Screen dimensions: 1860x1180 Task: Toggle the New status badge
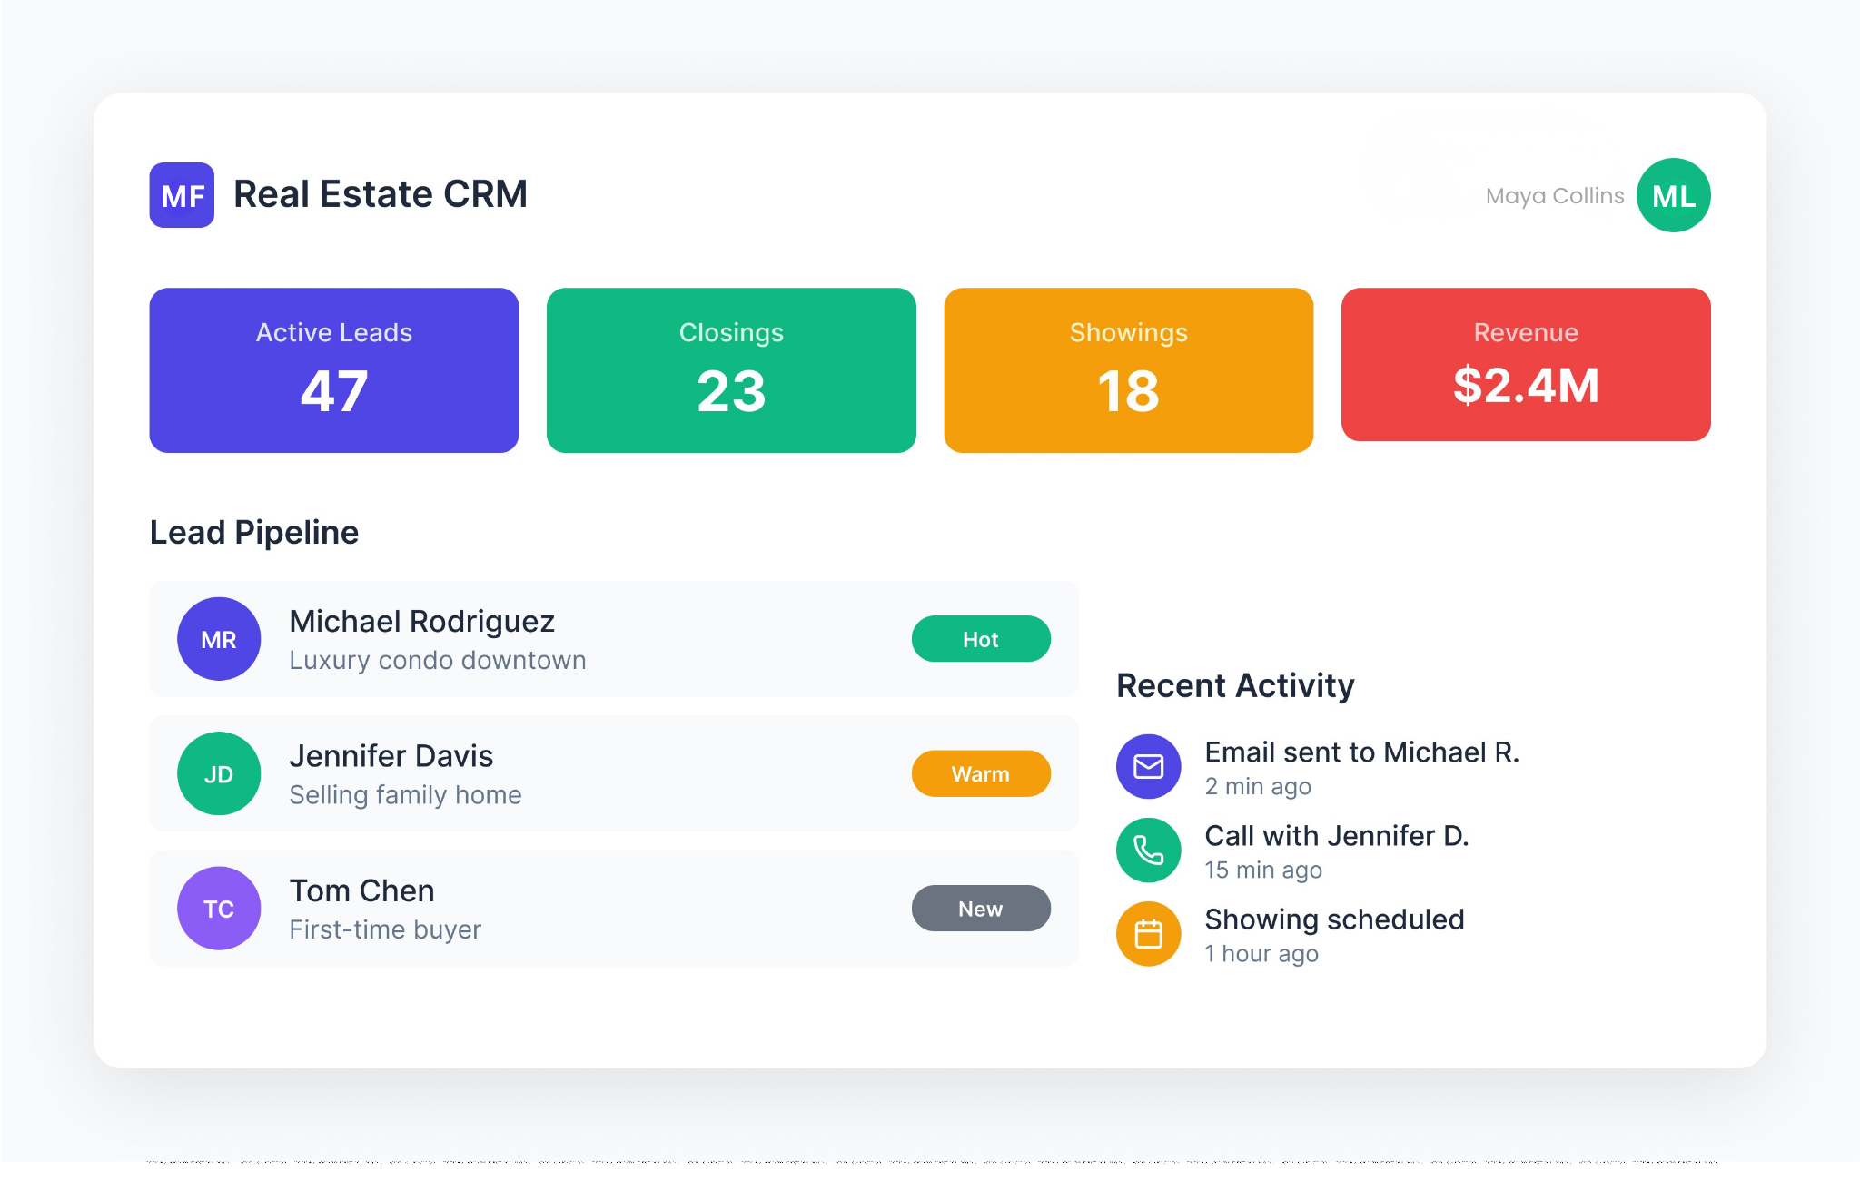click(981, 908)
